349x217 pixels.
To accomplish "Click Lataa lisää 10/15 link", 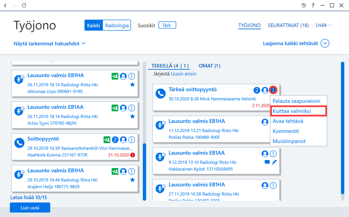I will tap(29, 198).
